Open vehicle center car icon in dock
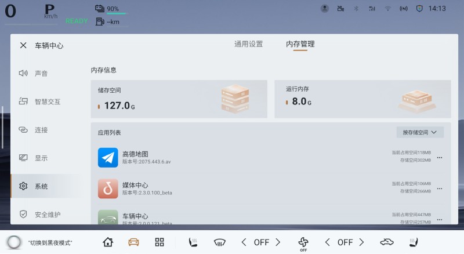Image resolution: width=464 pixels, height=254 pixels. point(133,242)
